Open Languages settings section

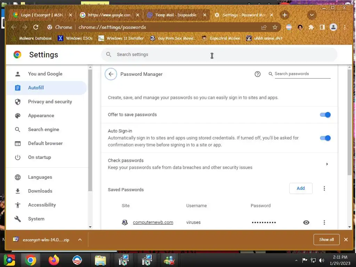coord(47,177)
